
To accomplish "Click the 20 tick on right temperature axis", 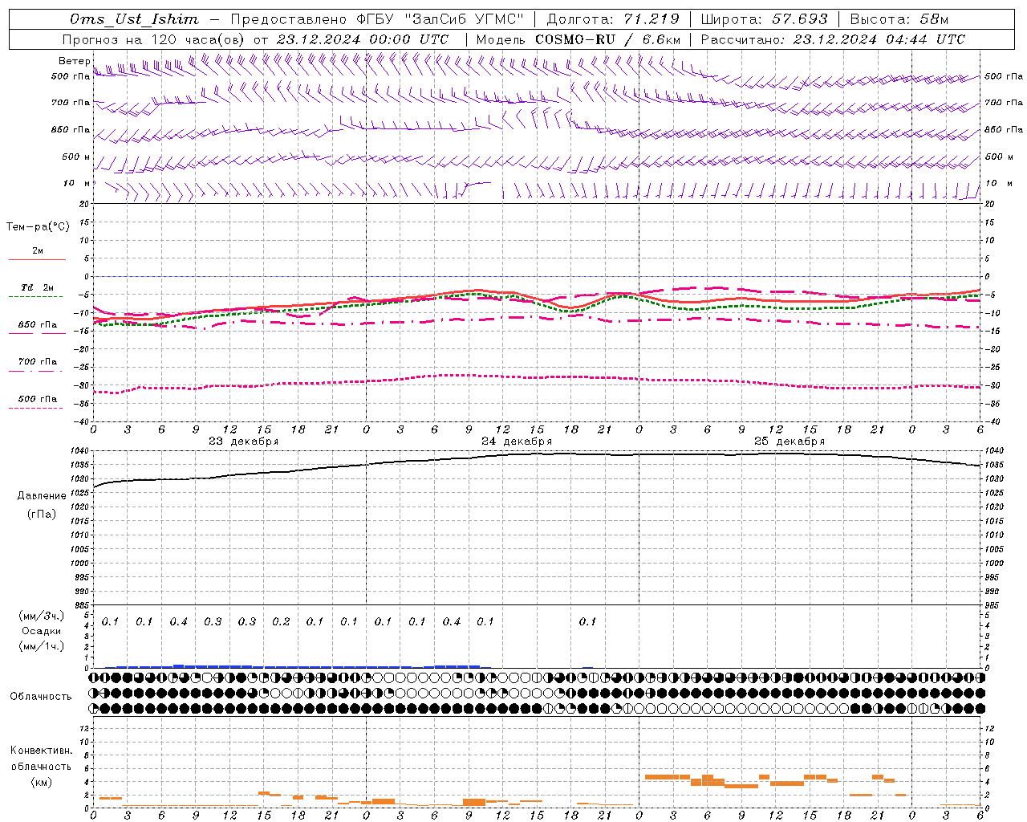I will click(x=990, y=204).
